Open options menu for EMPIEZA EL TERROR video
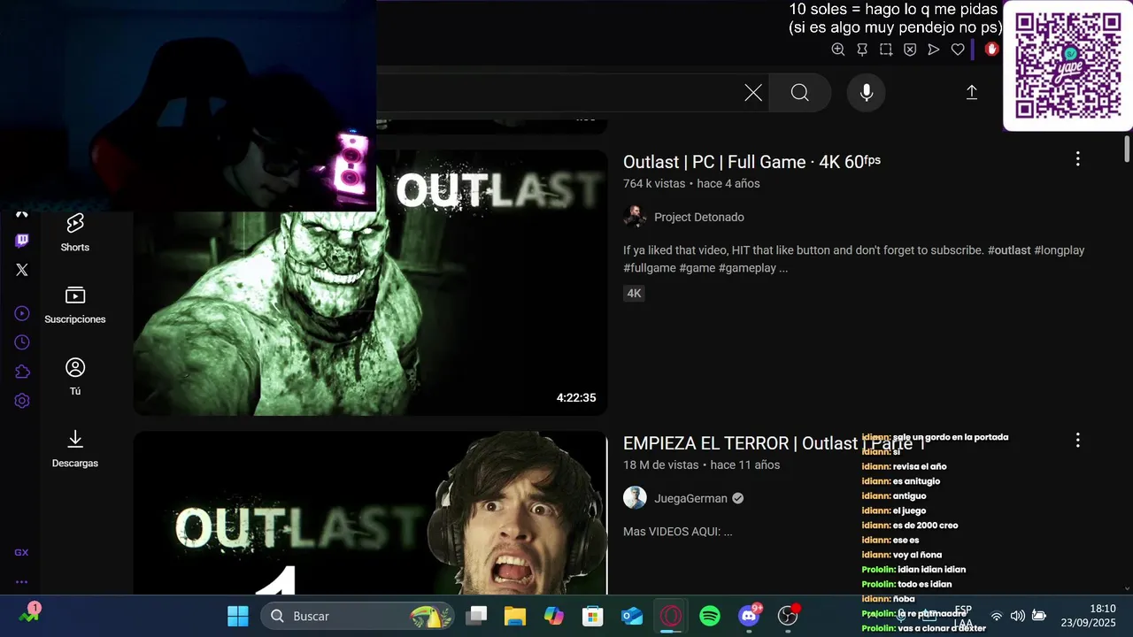The width and height of the screenshot is (1133, 637). [x=1077, y=440]
